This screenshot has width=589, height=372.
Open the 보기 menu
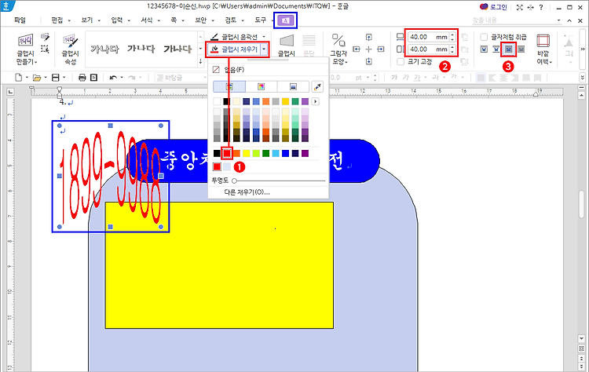(86, 20)
